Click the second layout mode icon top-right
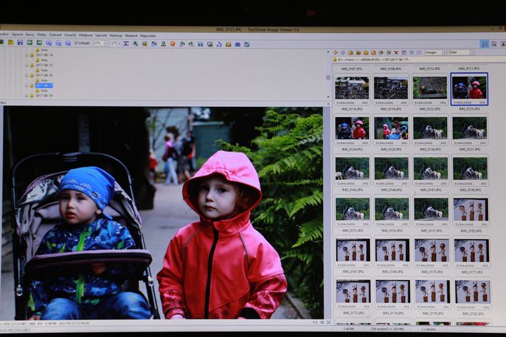The width and height of the screenshot is (506, 337). (x=494, y=44)
